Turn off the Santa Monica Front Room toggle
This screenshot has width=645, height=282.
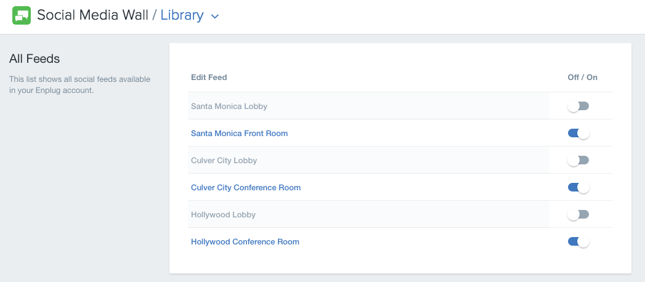pyautogui.click(x=578, y=133)
